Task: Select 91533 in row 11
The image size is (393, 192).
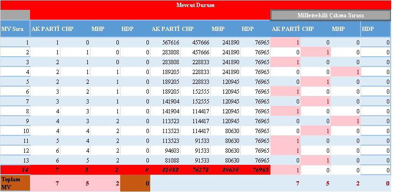Action: (x=195, y=141)
